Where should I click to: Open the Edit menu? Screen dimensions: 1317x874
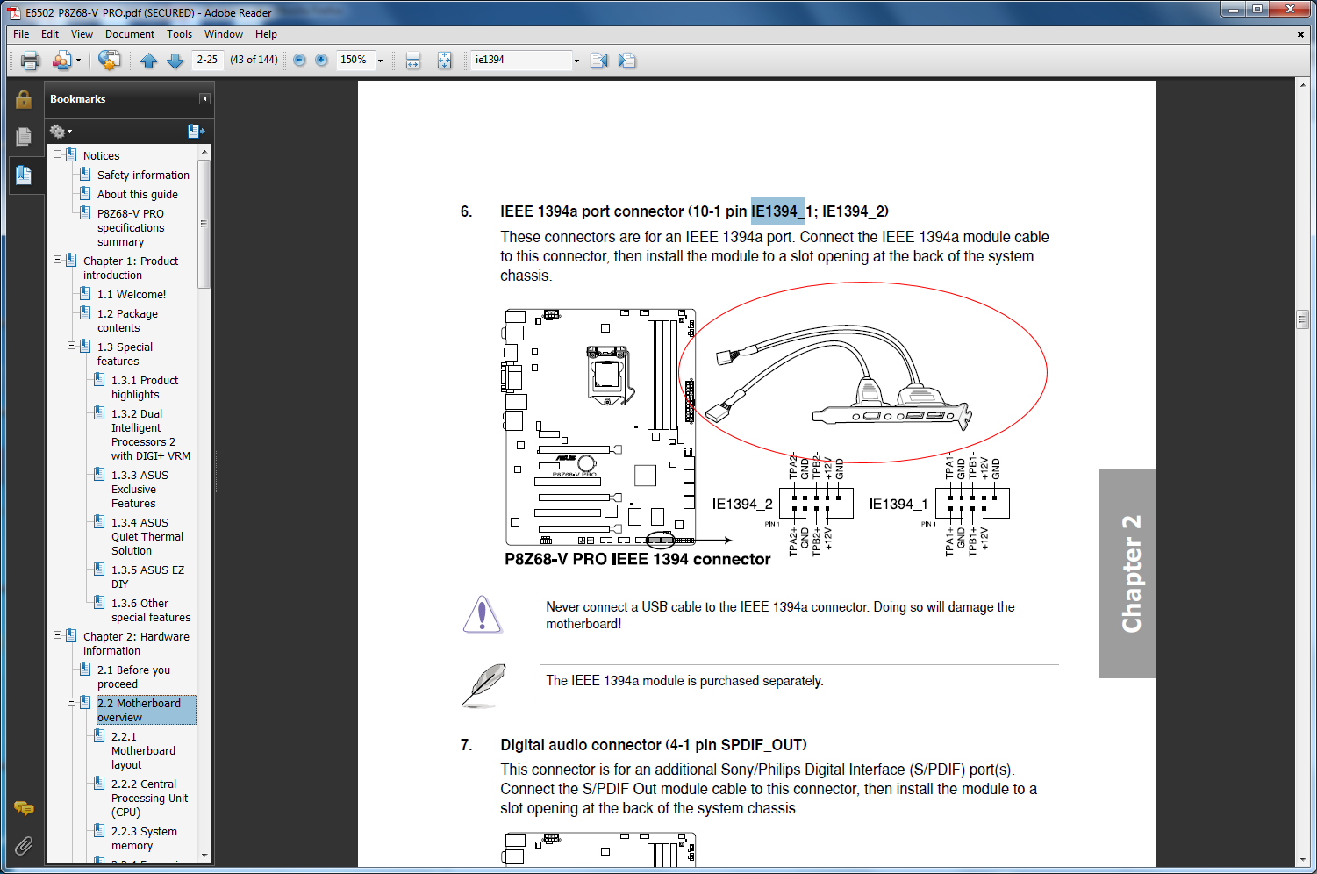pos(50,34)
